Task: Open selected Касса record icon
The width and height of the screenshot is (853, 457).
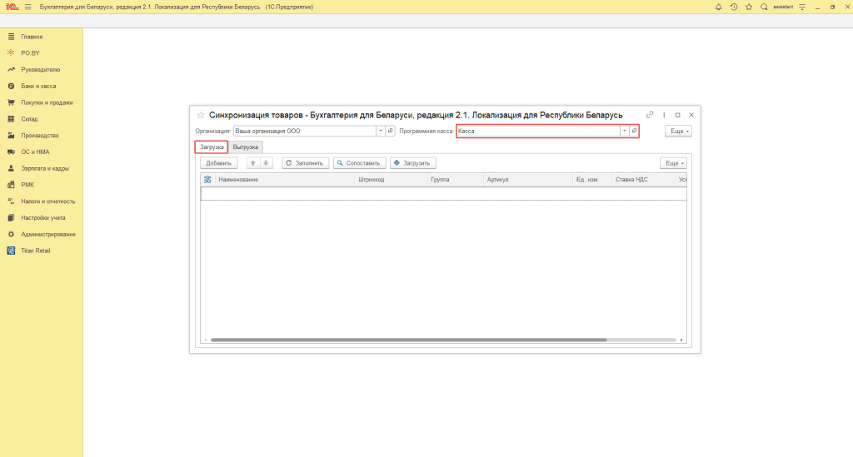Action: point(634,131)
